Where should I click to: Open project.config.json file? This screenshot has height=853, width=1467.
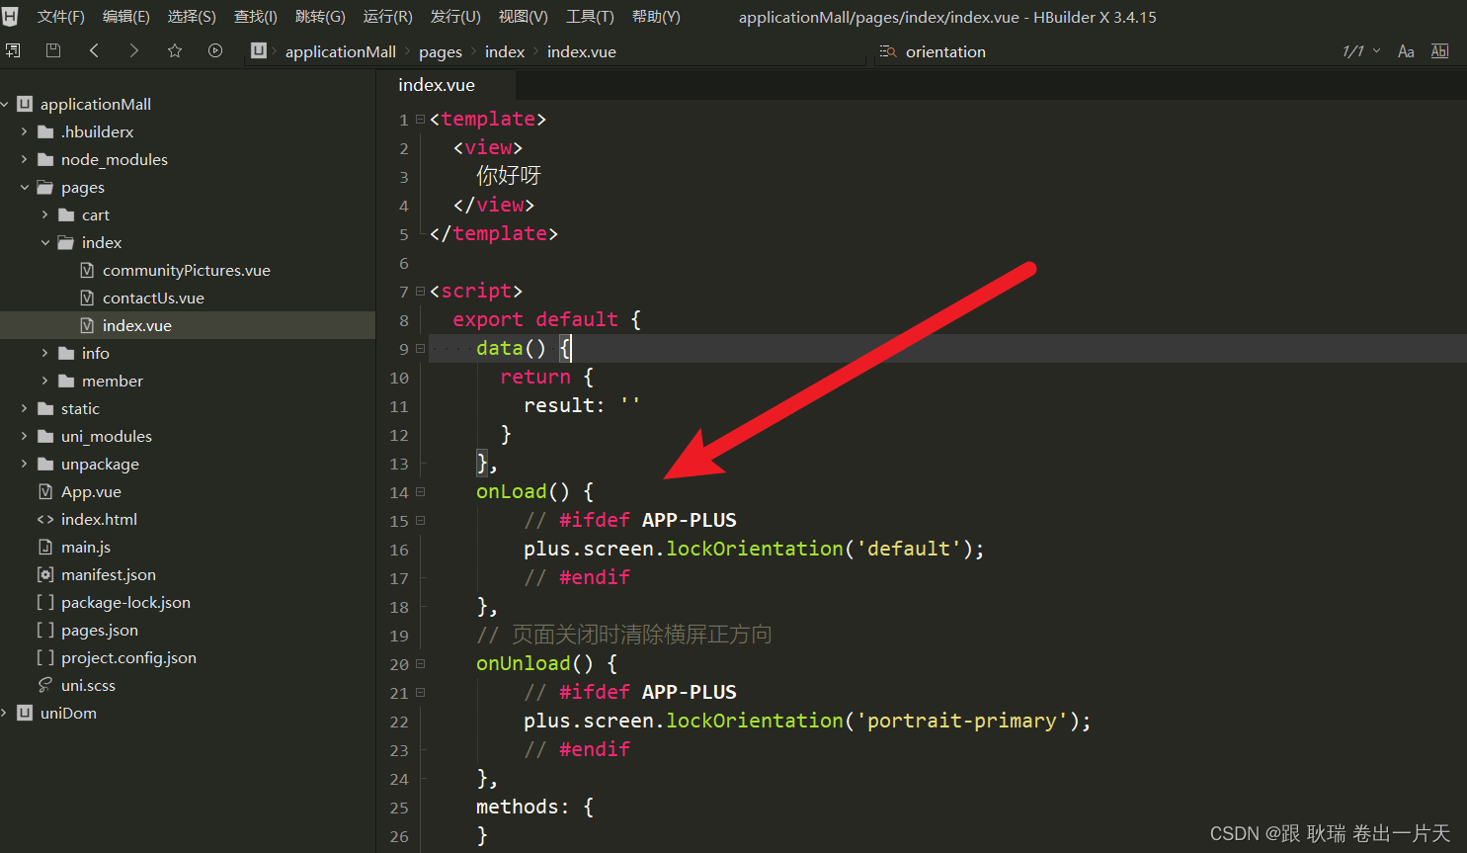128,657
